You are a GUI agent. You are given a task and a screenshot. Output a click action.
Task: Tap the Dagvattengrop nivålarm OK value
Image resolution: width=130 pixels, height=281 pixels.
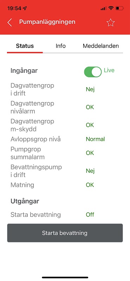click(90, 107)
